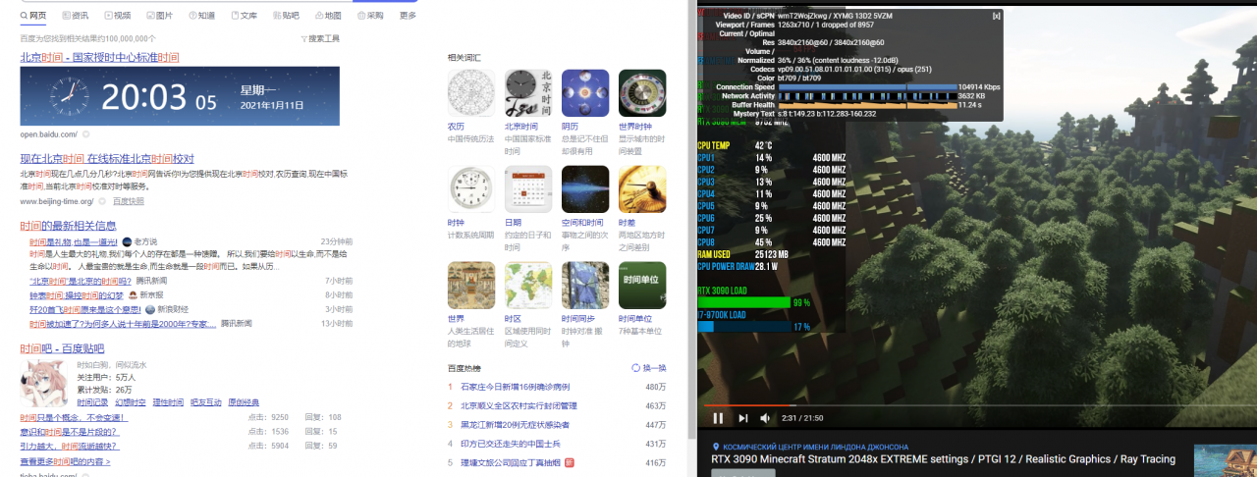Open feedback arrow next to www.beijing-time.org
Image resolution: width=1257 pixels, height=477 pixels.
click(101, 201)
